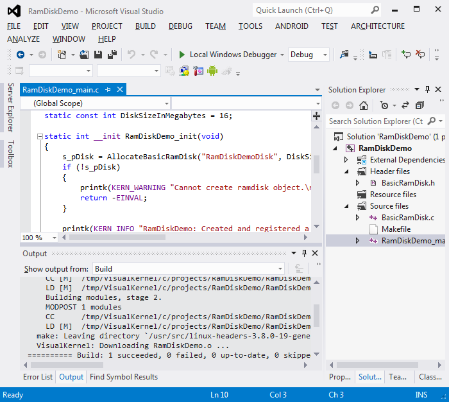The image size is (449, 402).
Task: Open the TOOLS menu
Action: pos(251,26)
